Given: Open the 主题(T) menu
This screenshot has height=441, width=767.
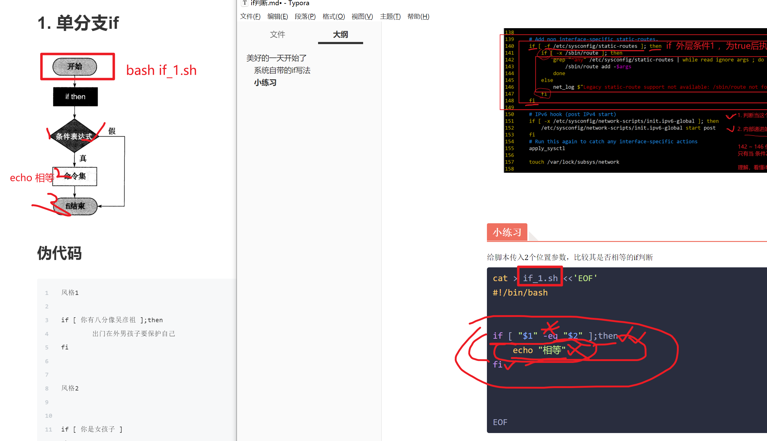Looking at the screenshot, I should click(390, 17).
